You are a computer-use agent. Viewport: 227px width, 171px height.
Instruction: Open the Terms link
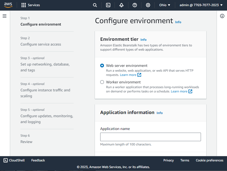pos(185,160)
